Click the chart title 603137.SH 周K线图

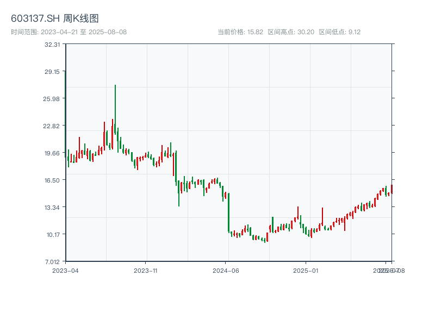pyautogui.click(x=55, y=19)
